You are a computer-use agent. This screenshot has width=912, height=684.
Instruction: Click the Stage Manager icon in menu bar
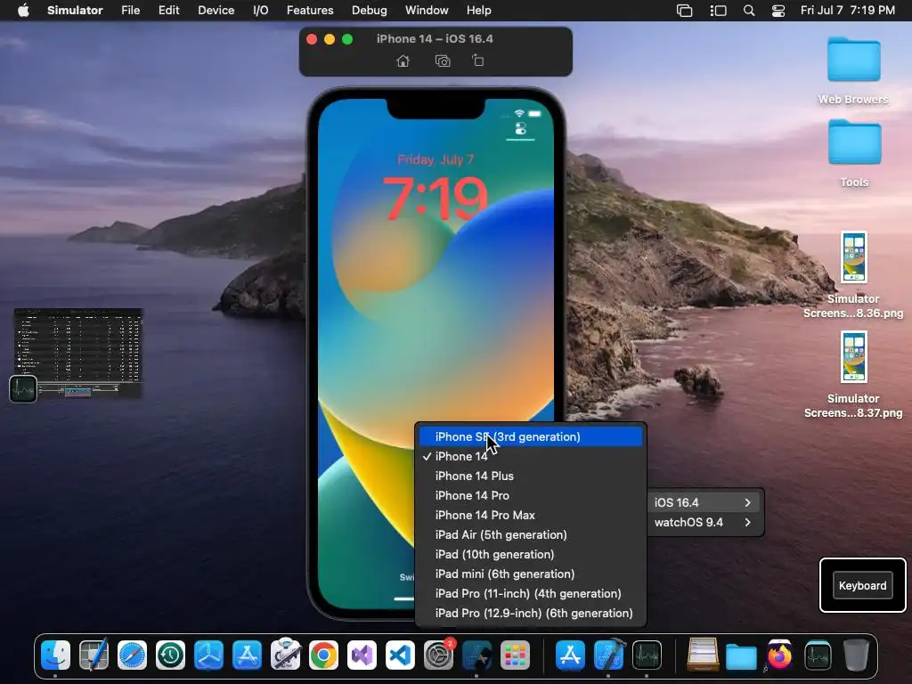click(x=719, y=11)
